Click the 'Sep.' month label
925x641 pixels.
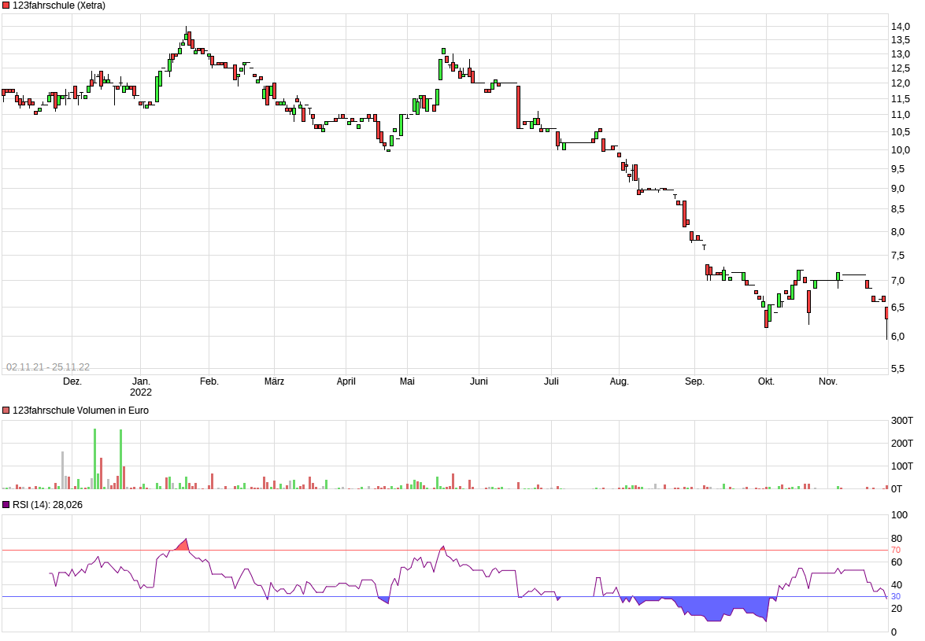694,381
